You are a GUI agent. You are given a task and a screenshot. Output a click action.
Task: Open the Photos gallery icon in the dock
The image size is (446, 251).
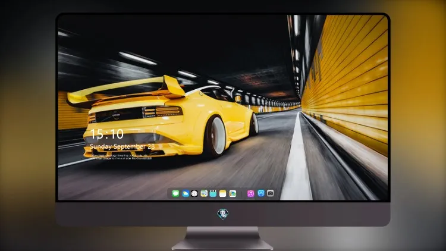[233, 193]
